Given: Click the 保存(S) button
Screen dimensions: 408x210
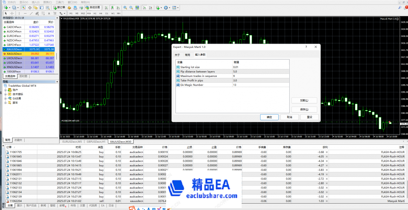Looking at the screenshot, I should [x=304, y=110].
